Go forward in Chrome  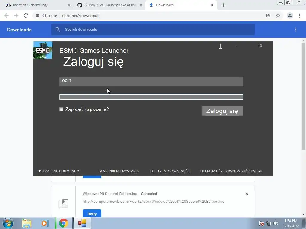[x=16, y=16]
